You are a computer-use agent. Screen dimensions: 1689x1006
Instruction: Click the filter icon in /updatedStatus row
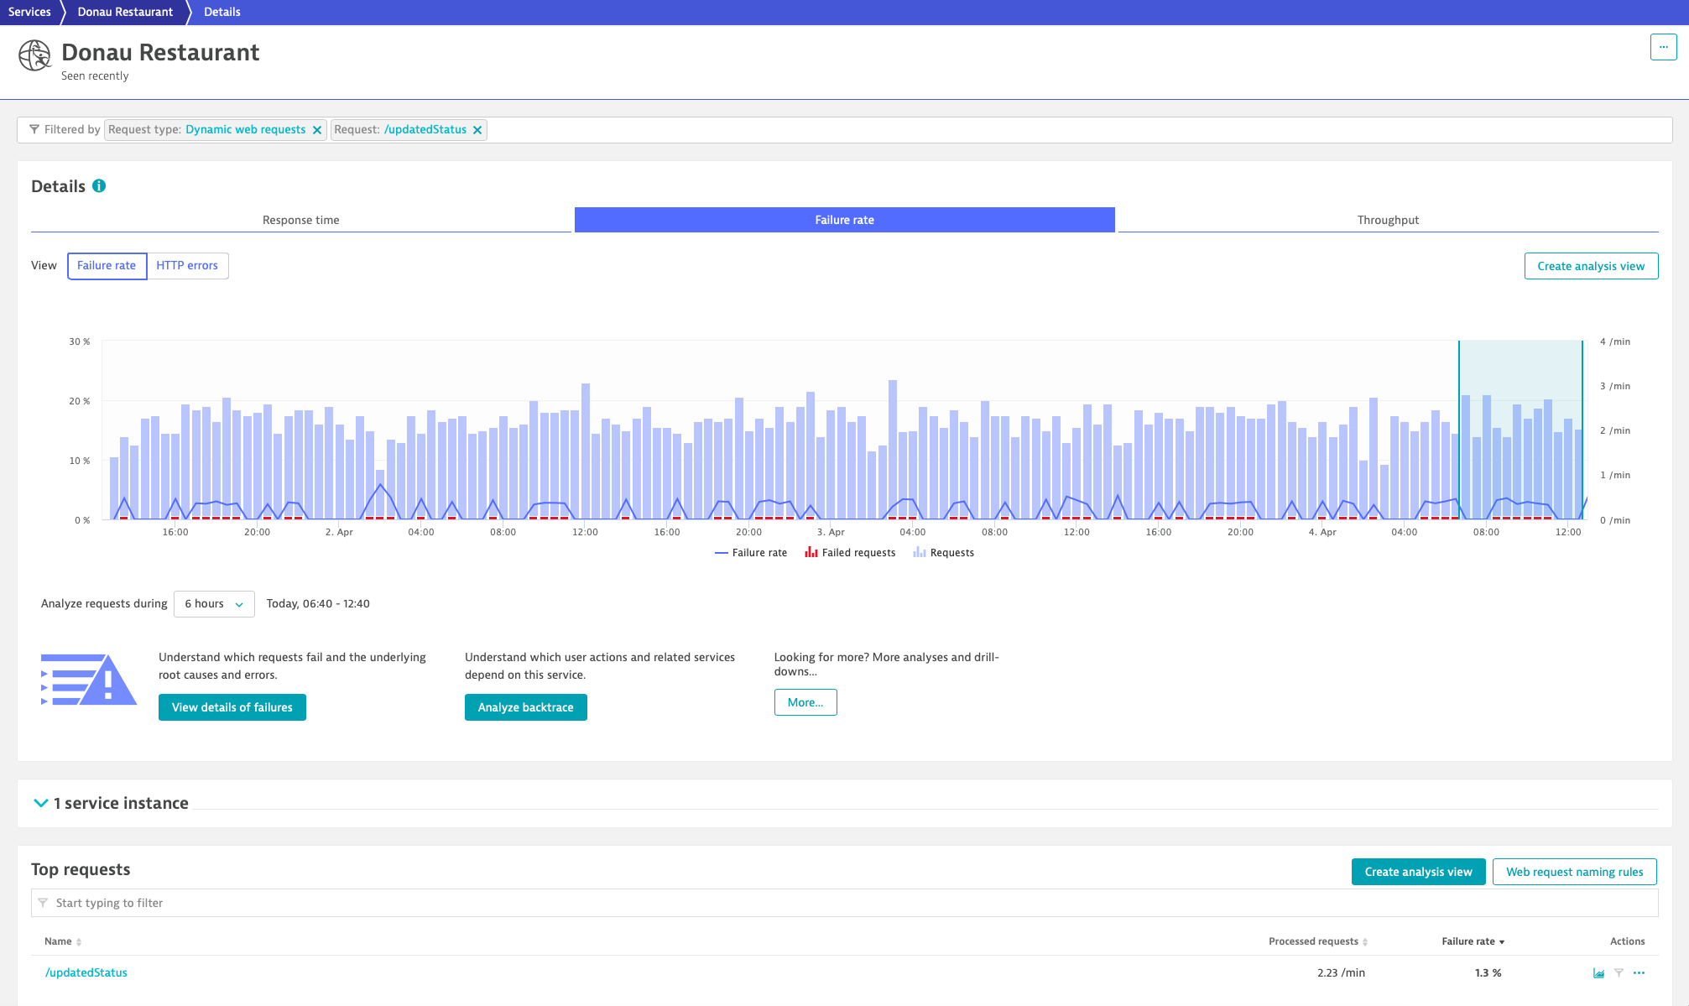[x=1619, y=973]
